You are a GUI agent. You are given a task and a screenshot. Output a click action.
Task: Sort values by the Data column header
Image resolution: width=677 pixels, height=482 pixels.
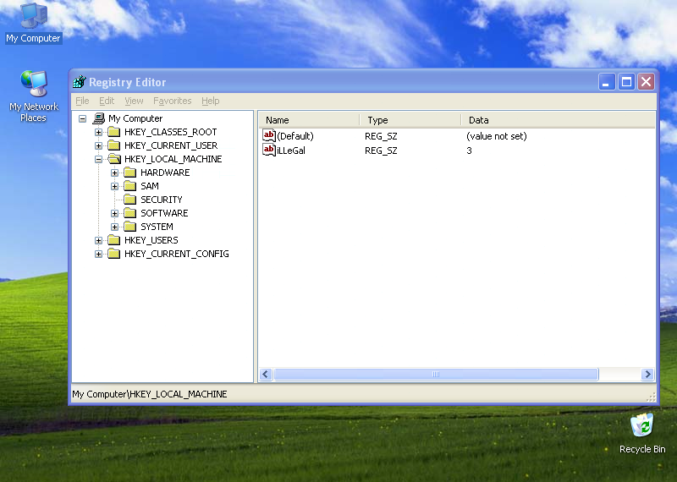click(x=558, y=120)
